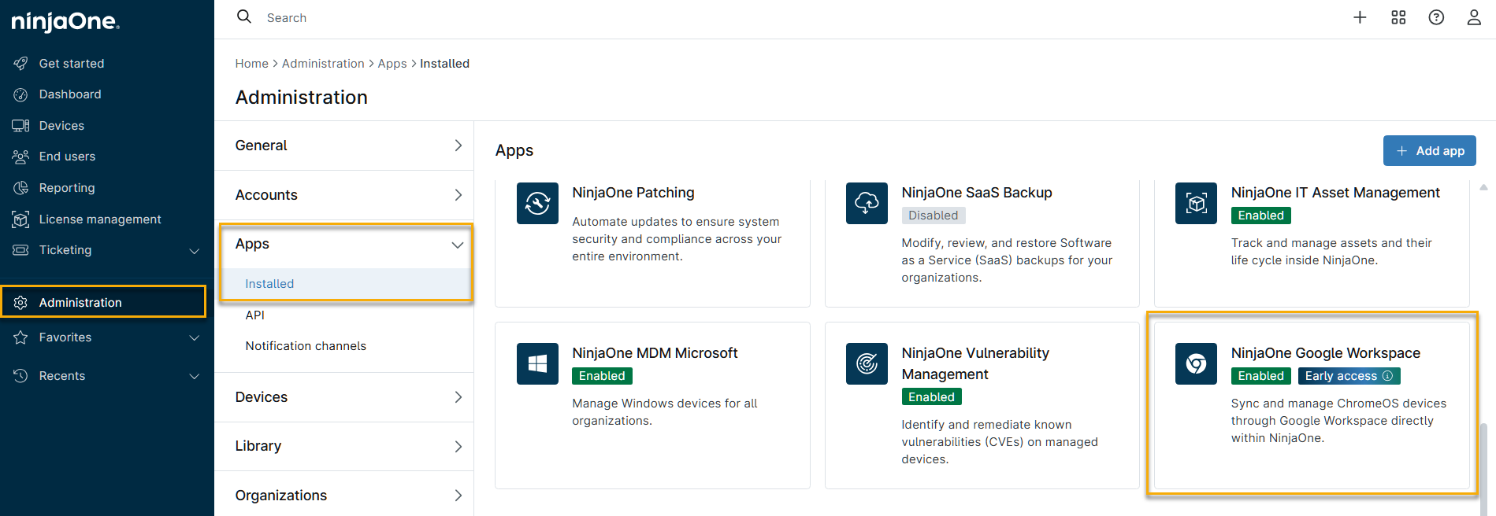Click the Devices monitor icon
Screen dimensions: 1496x516
click(x=20, y=126)
